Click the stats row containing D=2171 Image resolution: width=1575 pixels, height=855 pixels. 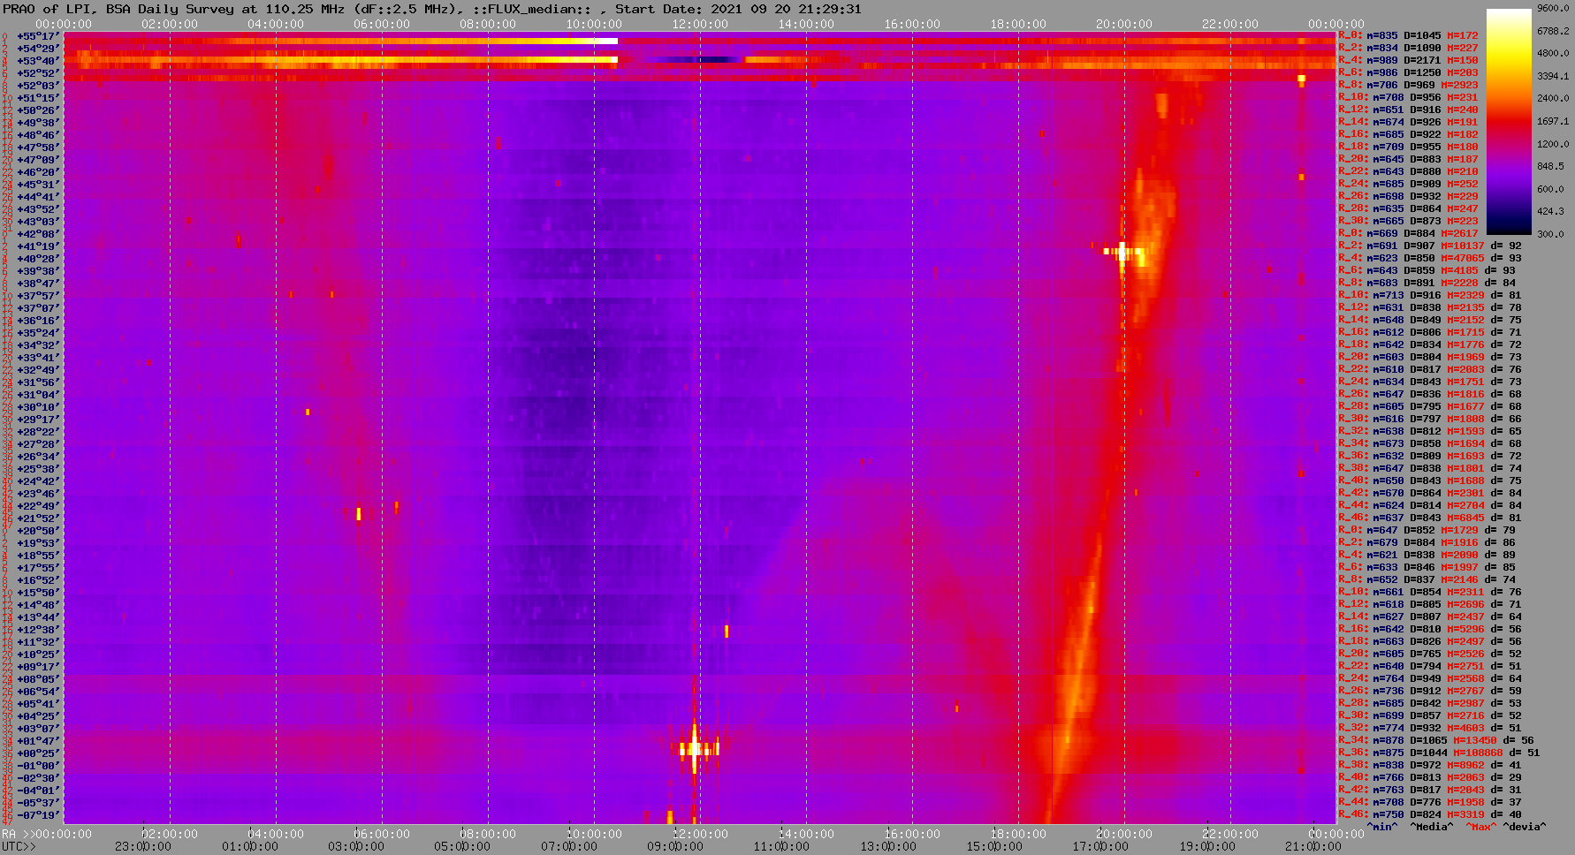pyautogui.click(x=1409, y=61)
